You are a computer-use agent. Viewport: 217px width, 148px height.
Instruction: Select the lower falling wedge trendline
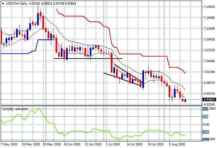click(122, 79)
